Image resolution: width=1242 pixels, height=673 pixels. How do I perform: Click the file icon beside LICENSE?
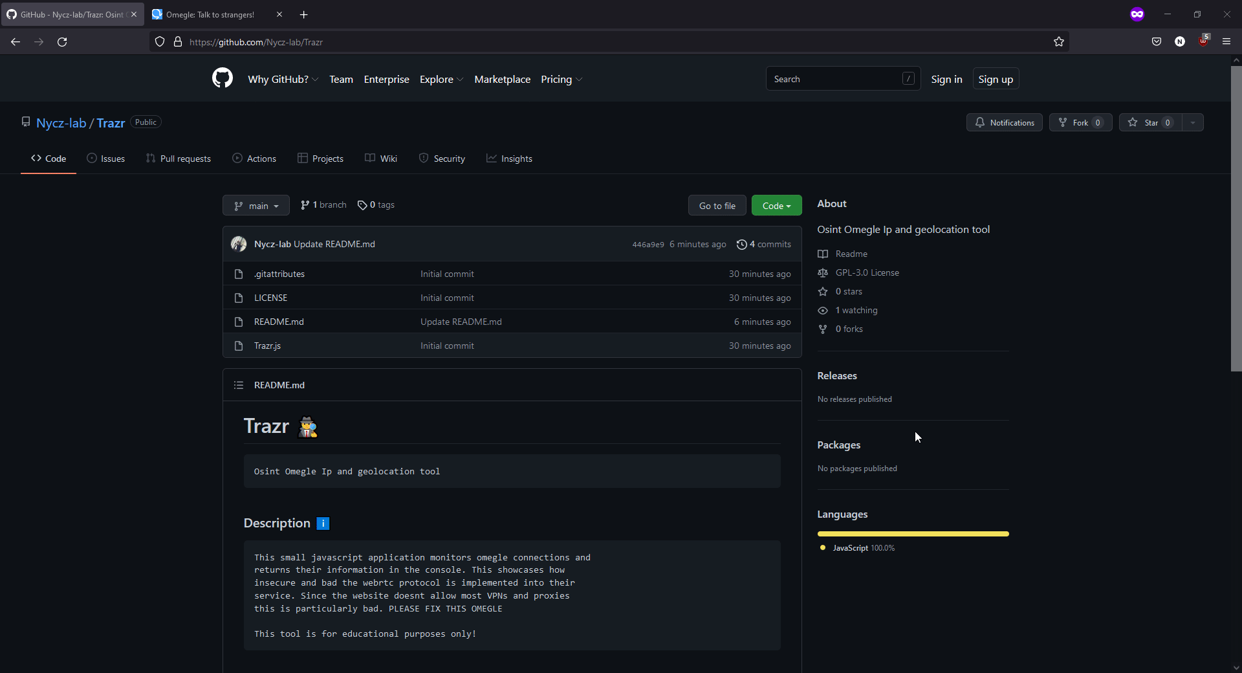[239, 298]
